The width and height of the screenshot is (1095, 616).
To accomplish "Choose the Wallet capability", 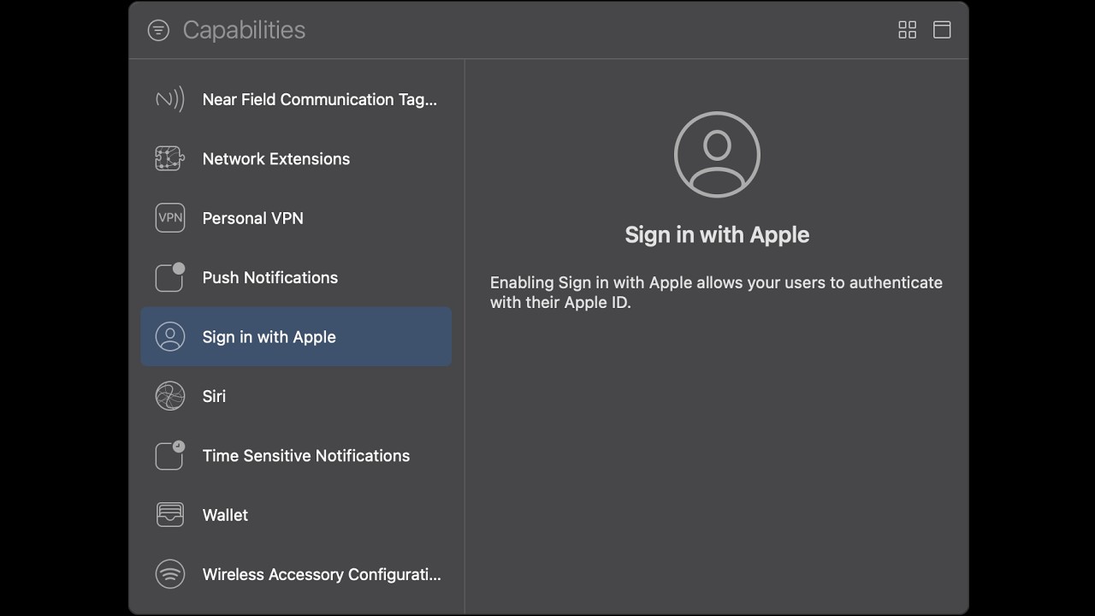I will click(x=296, y=515).
